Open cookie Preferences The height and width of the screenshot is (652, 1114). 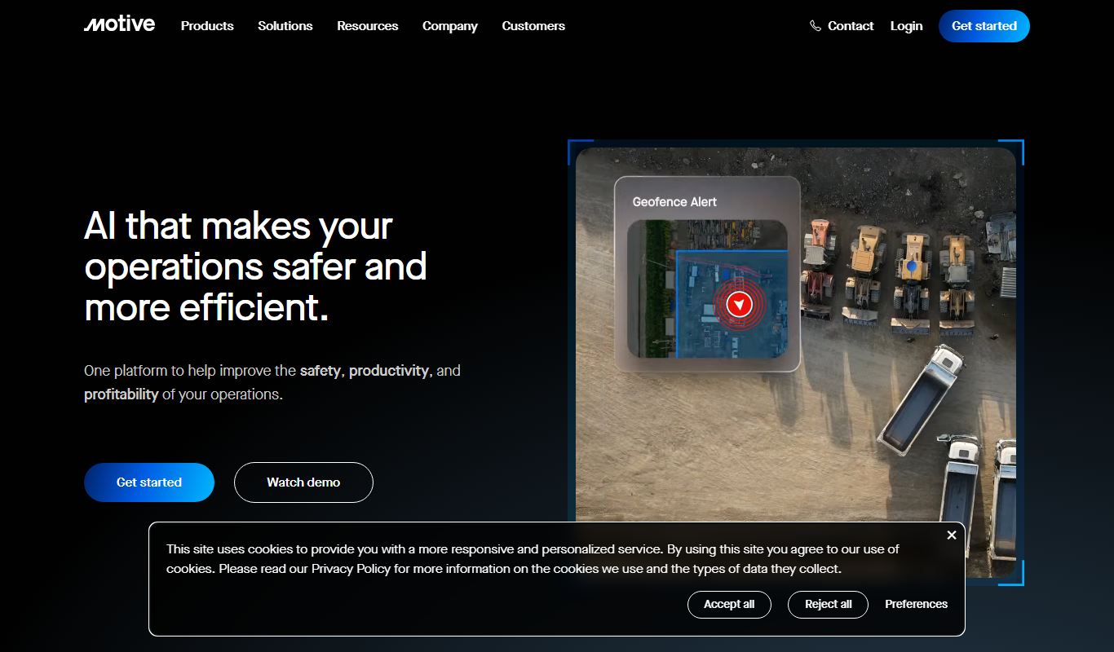pos(916,605)
